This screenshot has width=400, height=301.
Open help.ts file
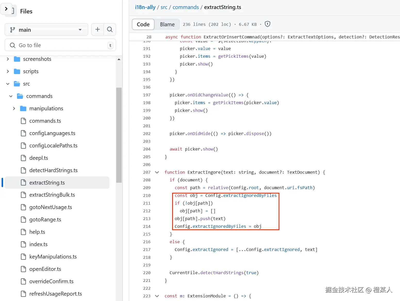(37, 232)
